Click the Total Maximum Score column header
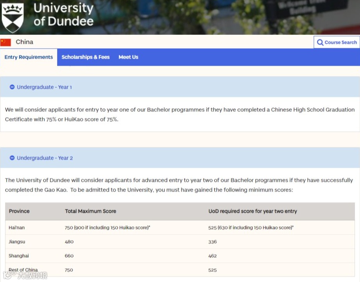This screenshot has height=282, width=360. [90, 211]
